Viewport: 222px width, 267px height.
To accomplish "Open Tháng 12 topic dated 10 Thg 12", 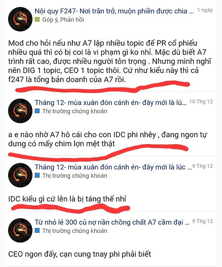I will 110,103.
